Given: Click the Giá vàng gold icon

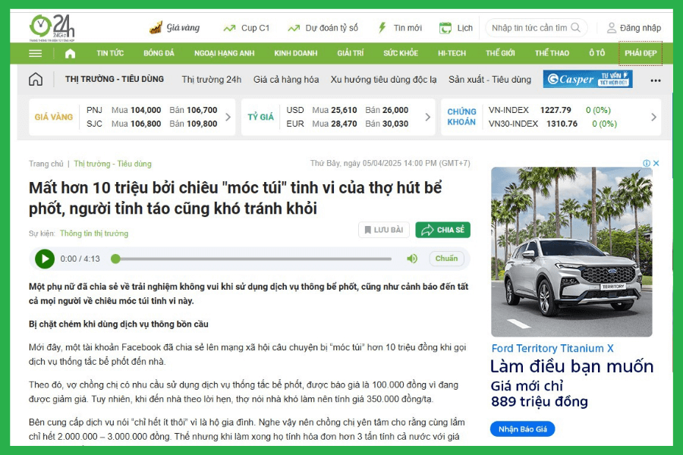Looking at the screenshot, I should [x=156, y=28].
